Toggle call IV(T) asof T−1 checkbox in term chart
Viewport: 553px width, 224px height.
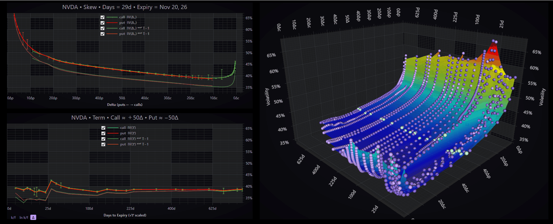(103, 139)
